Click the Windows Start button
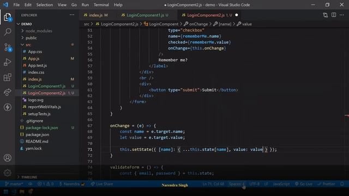The height and width of the screenshot is (196, 349). pos(6,192)
